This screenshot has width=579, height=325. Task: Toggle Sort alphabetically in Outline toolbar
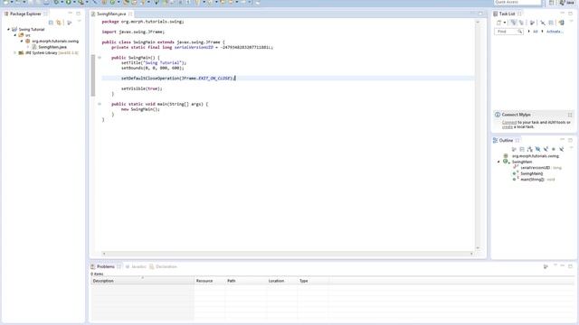(530, 149)
